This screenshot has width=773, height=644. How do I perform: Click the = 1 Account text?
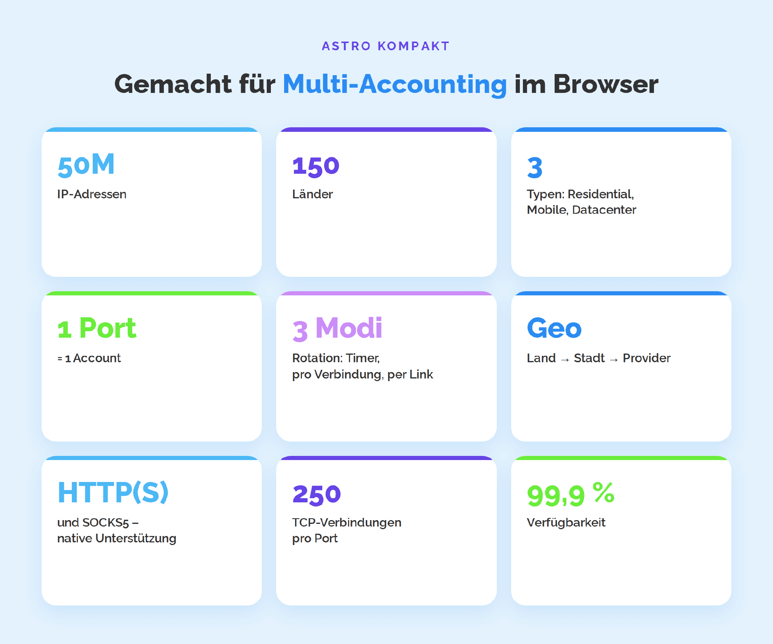point(89,358)
